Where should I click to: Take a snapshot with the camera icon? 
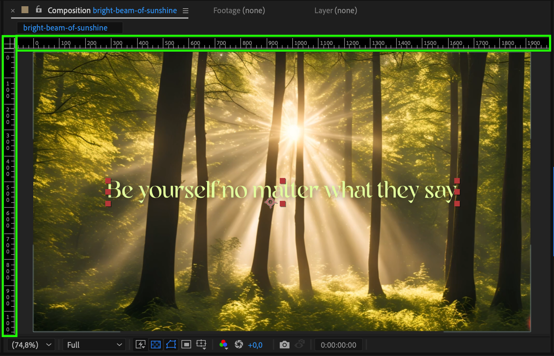(x=284, y=345)
